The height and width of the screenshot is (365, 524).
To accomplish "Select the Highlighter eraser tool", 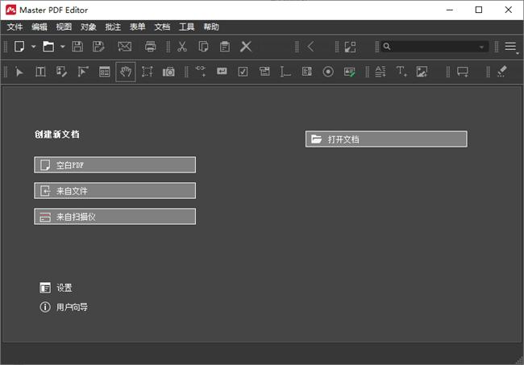I will [x=501, y=72].
